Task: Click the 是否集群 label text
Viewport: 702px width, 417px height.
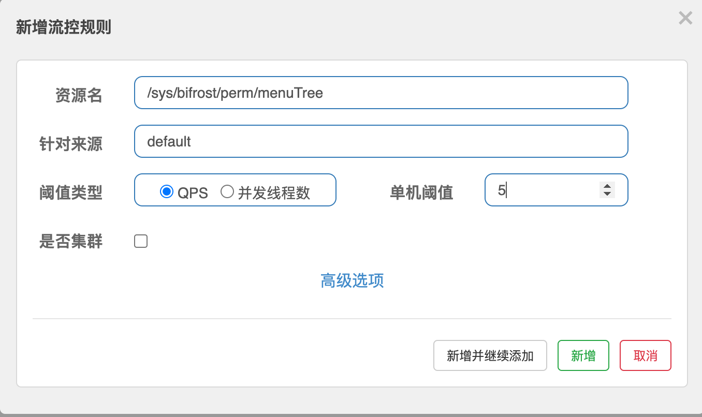Action: pos(71,241)
